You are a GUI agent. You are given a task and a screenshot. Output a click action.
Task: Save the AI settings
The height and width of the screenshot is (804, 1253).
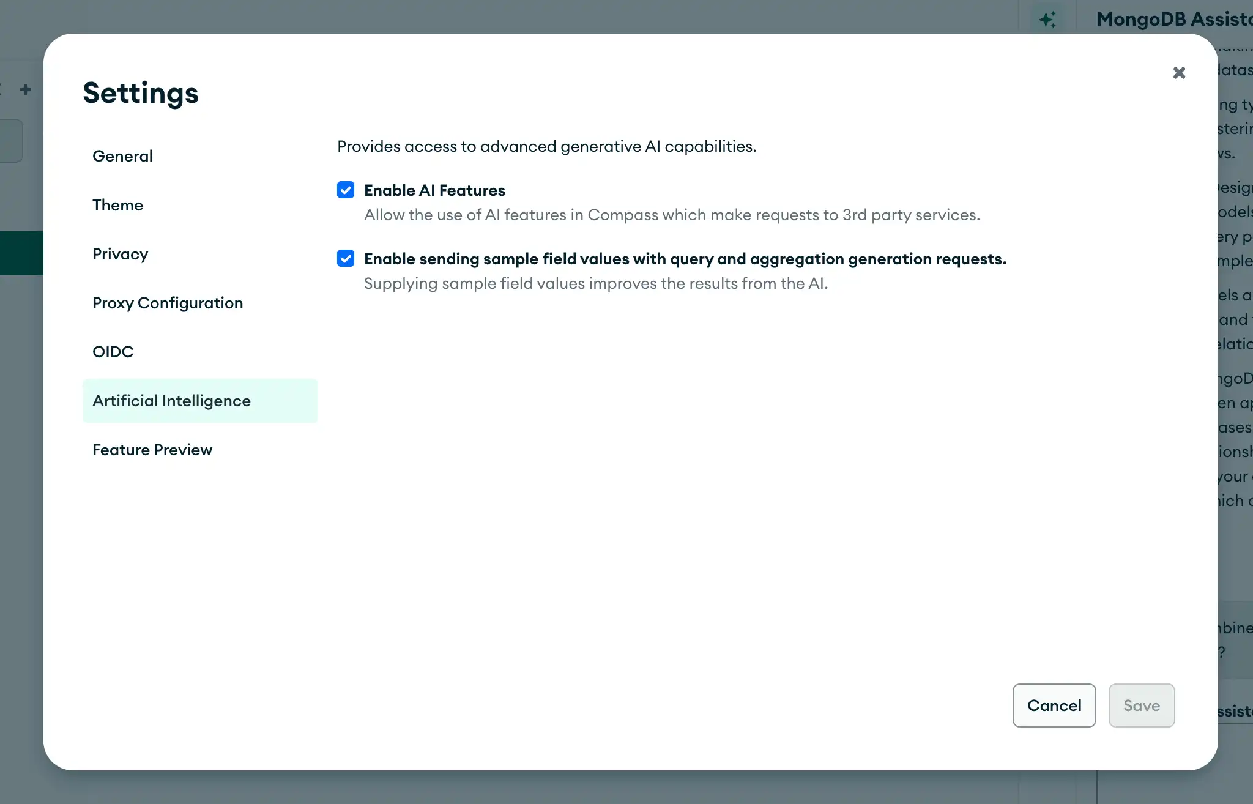1141,705
